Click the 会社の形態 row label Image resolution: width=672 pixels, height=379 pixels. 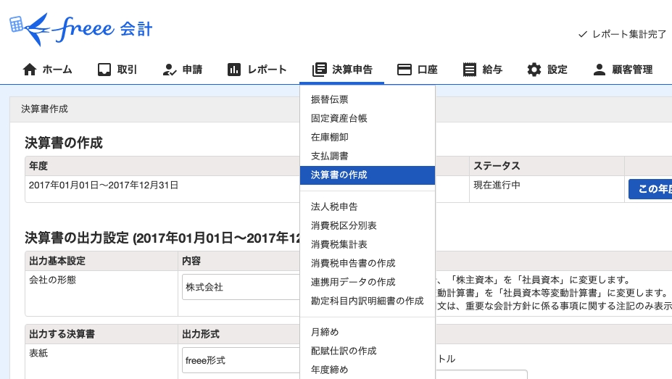52,280
